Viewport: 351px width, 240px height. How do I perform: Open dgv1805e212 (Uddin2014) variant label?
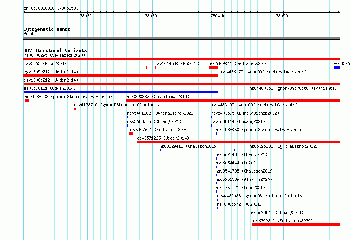[51, 72]
